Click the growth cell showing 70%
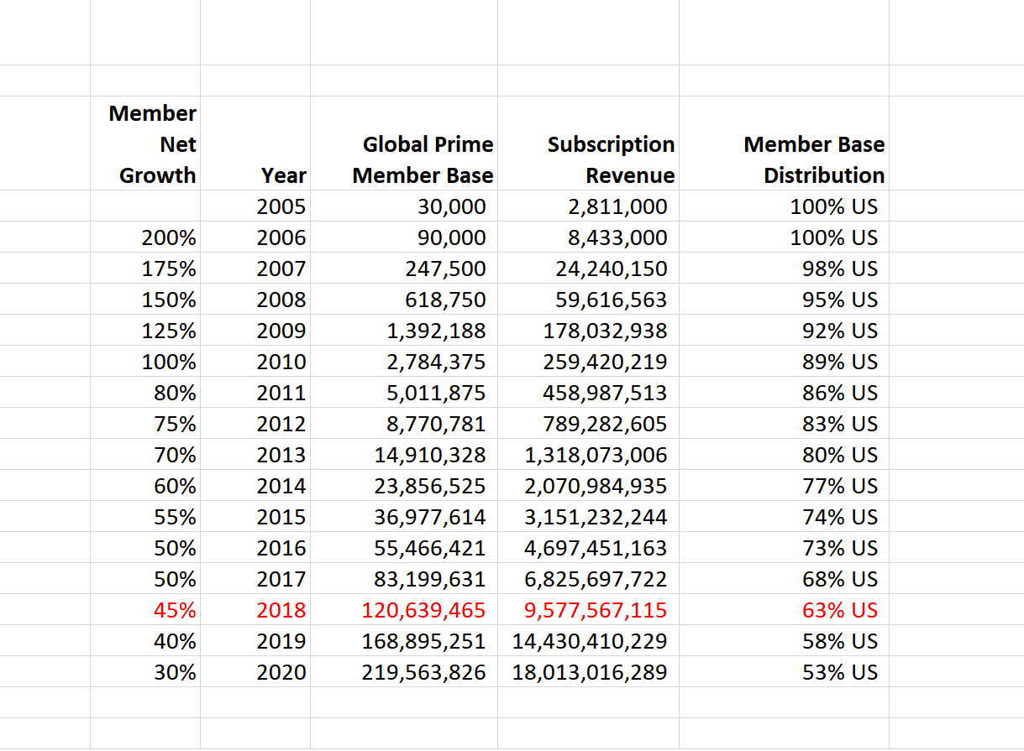This screenshot has width=1024, height=751. coord(145,455)
